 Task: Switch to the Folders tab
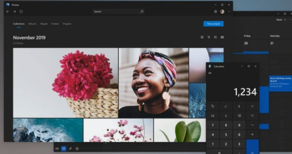pyautogui.click(x=55, y=24)
